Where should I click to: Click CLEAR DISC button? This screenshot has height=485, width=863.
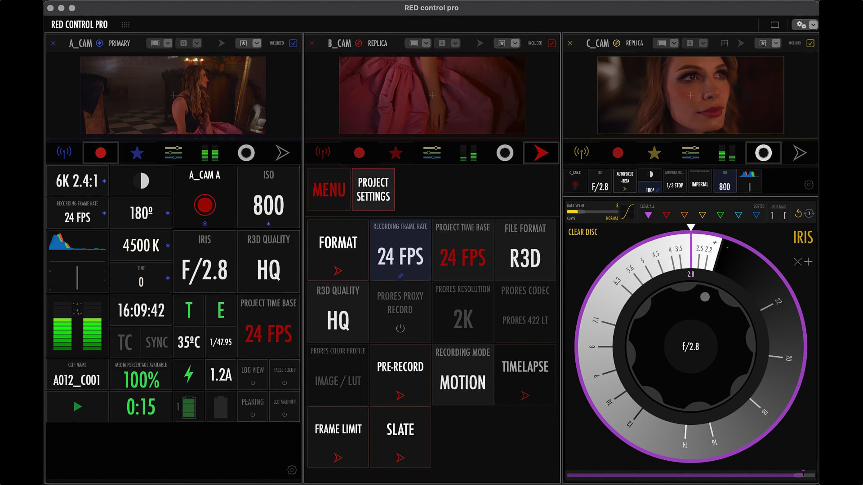583,232
